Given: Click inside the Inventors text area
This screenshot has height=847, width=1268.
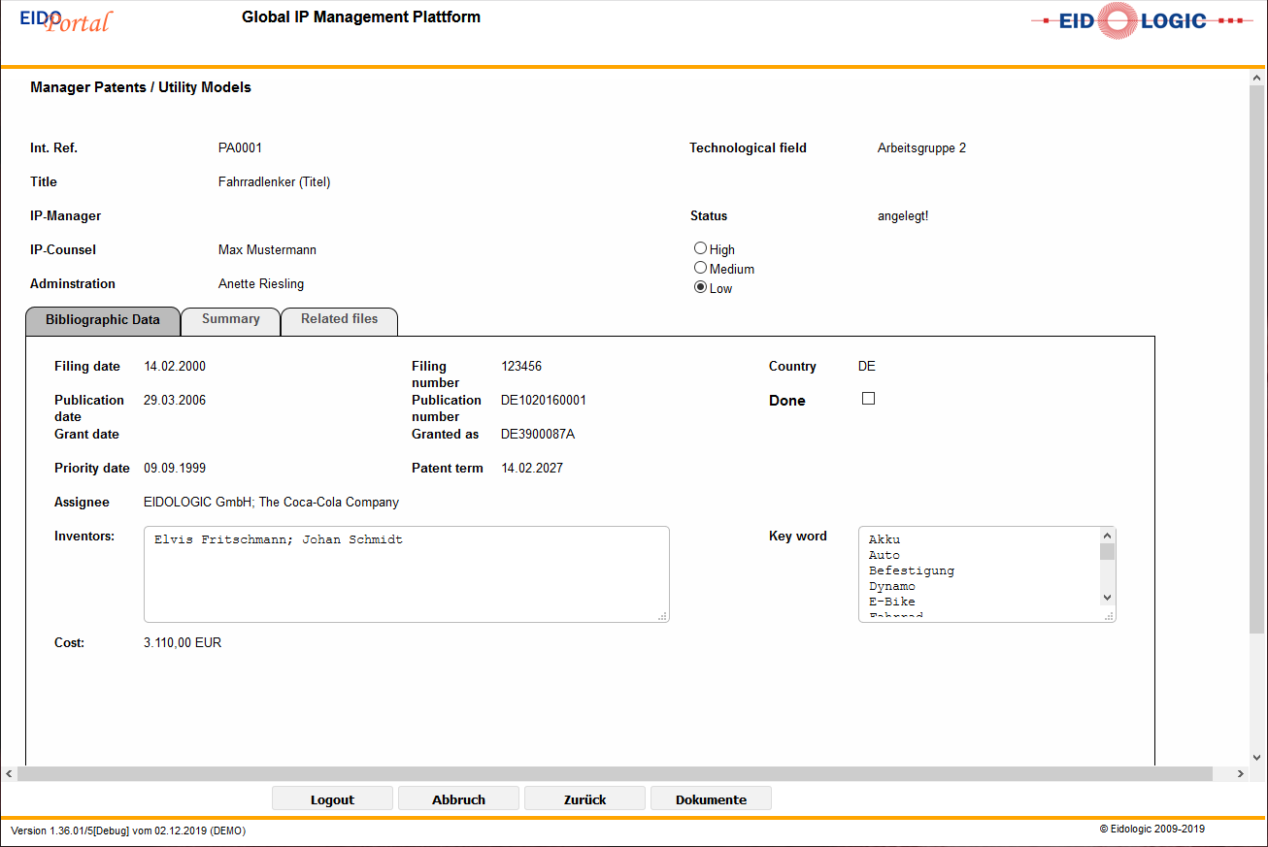Looking at the screenshot, I should [407, 574].
